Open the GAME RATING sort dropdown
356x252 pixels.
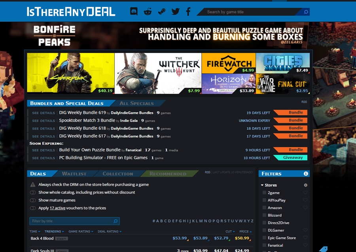[81, 231]
